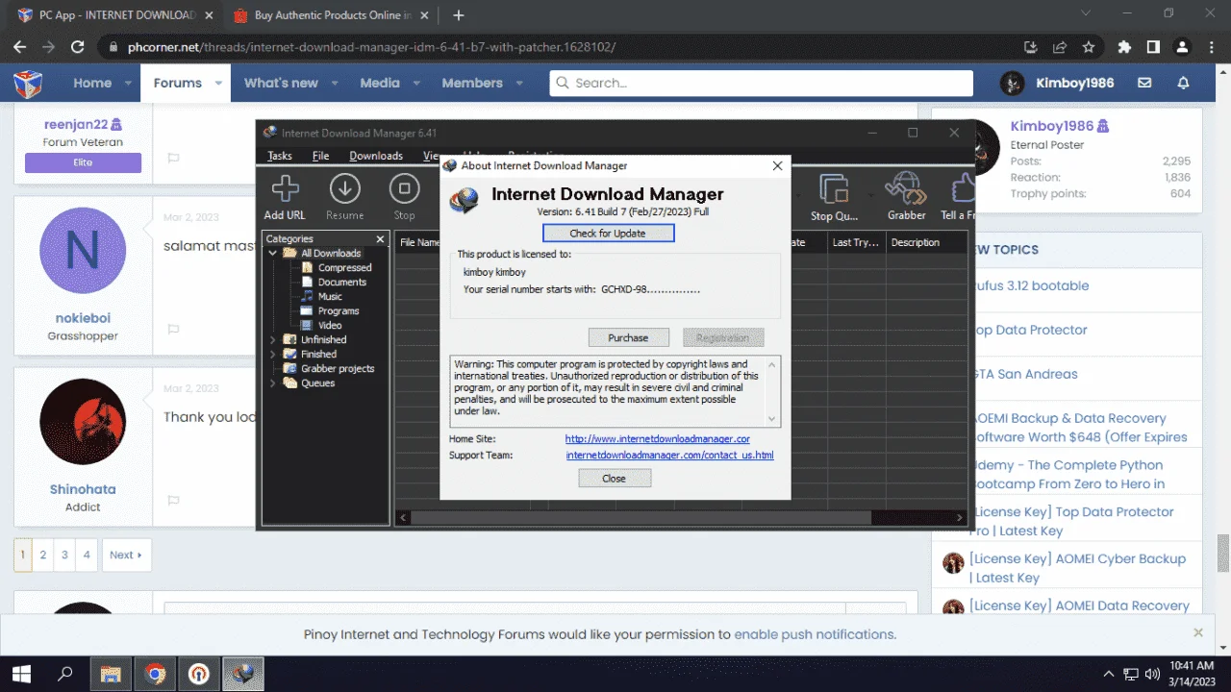
Task: Click the Chrome share page icon
Action: pos(1060,46)
